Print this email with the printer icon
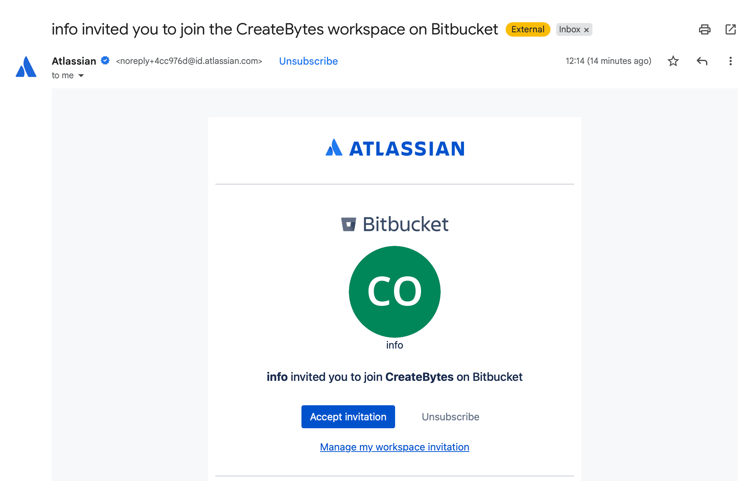 coord(704,29)
